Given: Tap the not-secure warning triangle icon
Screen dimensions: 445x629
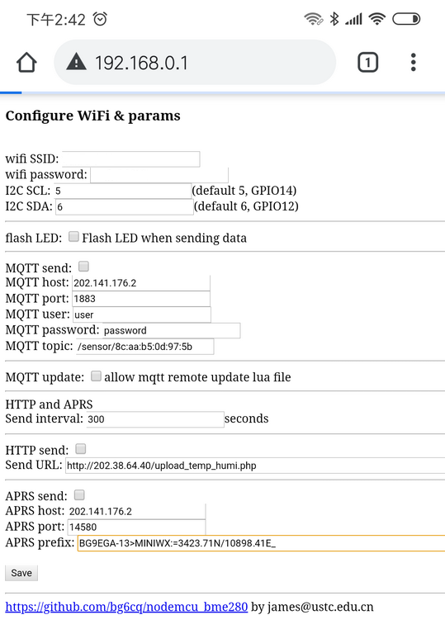Looking at the screenshot, I should [76, 63].
